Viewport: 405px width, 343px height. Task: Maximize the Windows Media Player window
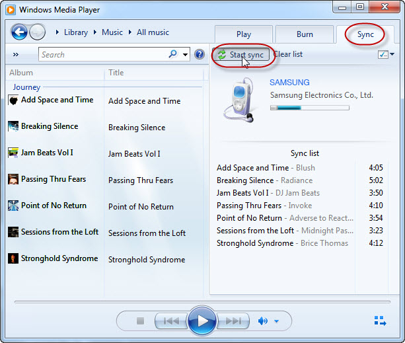point(360,7)
